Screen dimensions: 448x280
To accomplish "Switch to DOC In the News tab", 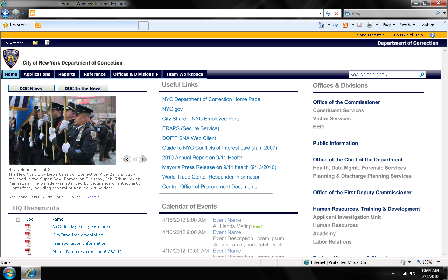I will 83,89.
